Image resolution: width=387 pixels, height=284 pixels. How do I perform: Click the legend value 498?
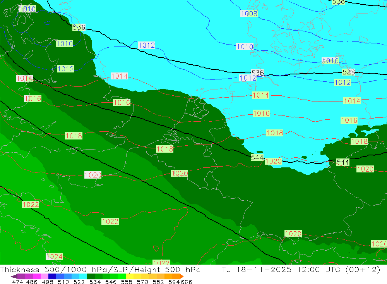(48, 282)
